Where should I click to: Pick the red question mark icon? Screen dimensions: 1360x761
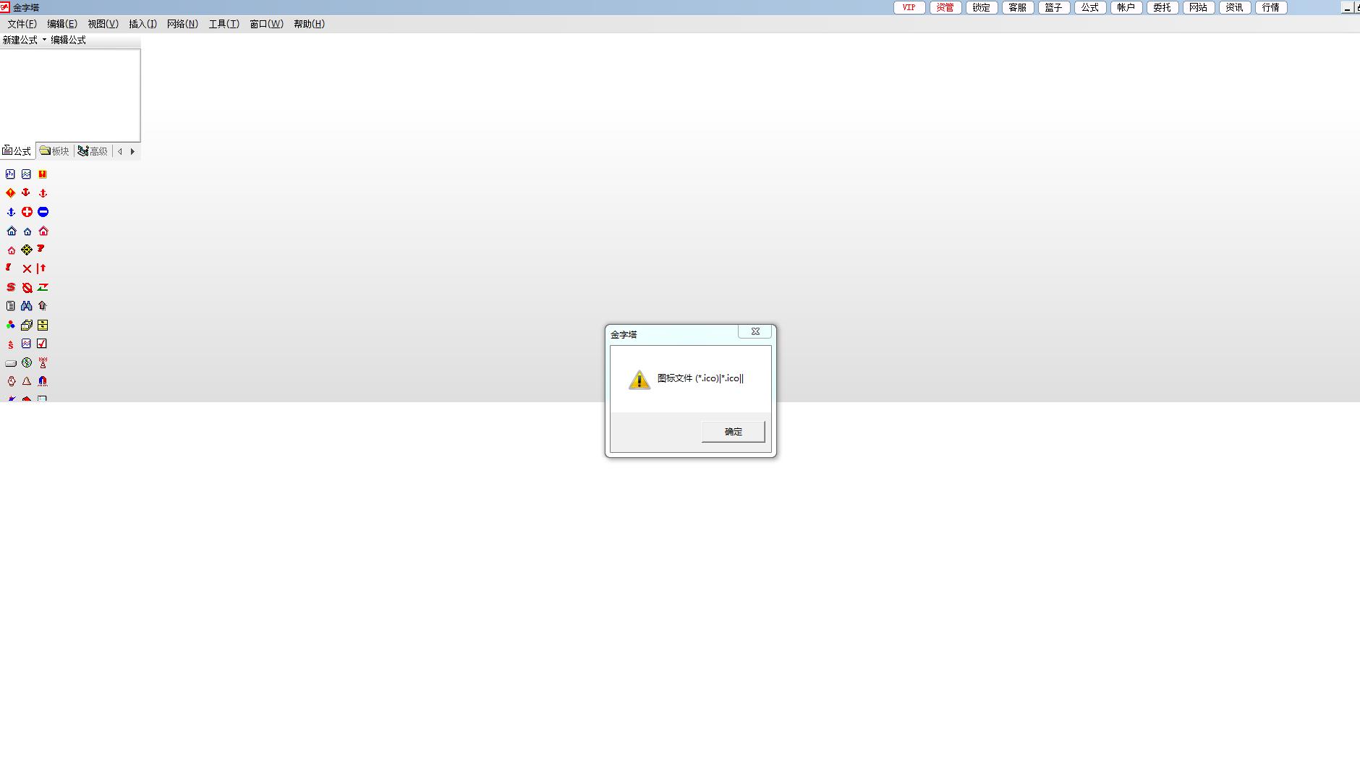click(41, 249)
